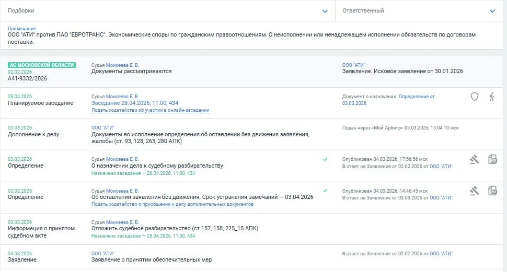Click green checkmark in the trial scheduling row
This screenshot has width=507, height=272.
[x=325, y=159]
